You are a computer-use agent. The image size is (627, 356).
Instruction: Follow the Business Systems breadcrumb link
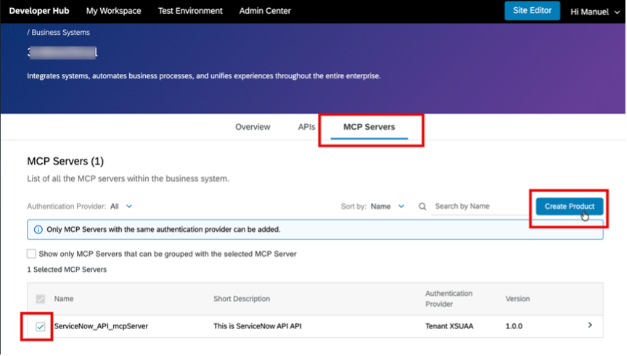point(60,33)
